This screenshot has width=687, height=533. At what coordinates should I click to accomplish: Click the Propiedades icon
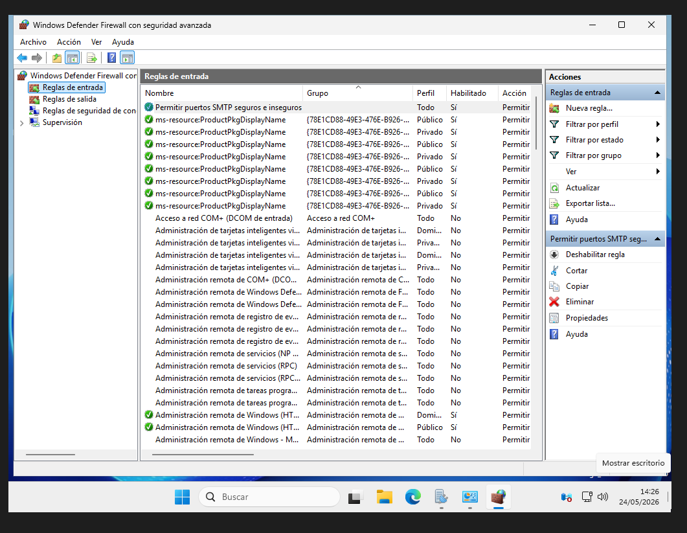(x=554, y=318)
